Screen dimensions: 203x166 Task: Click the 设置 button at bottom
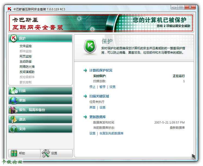57,153
